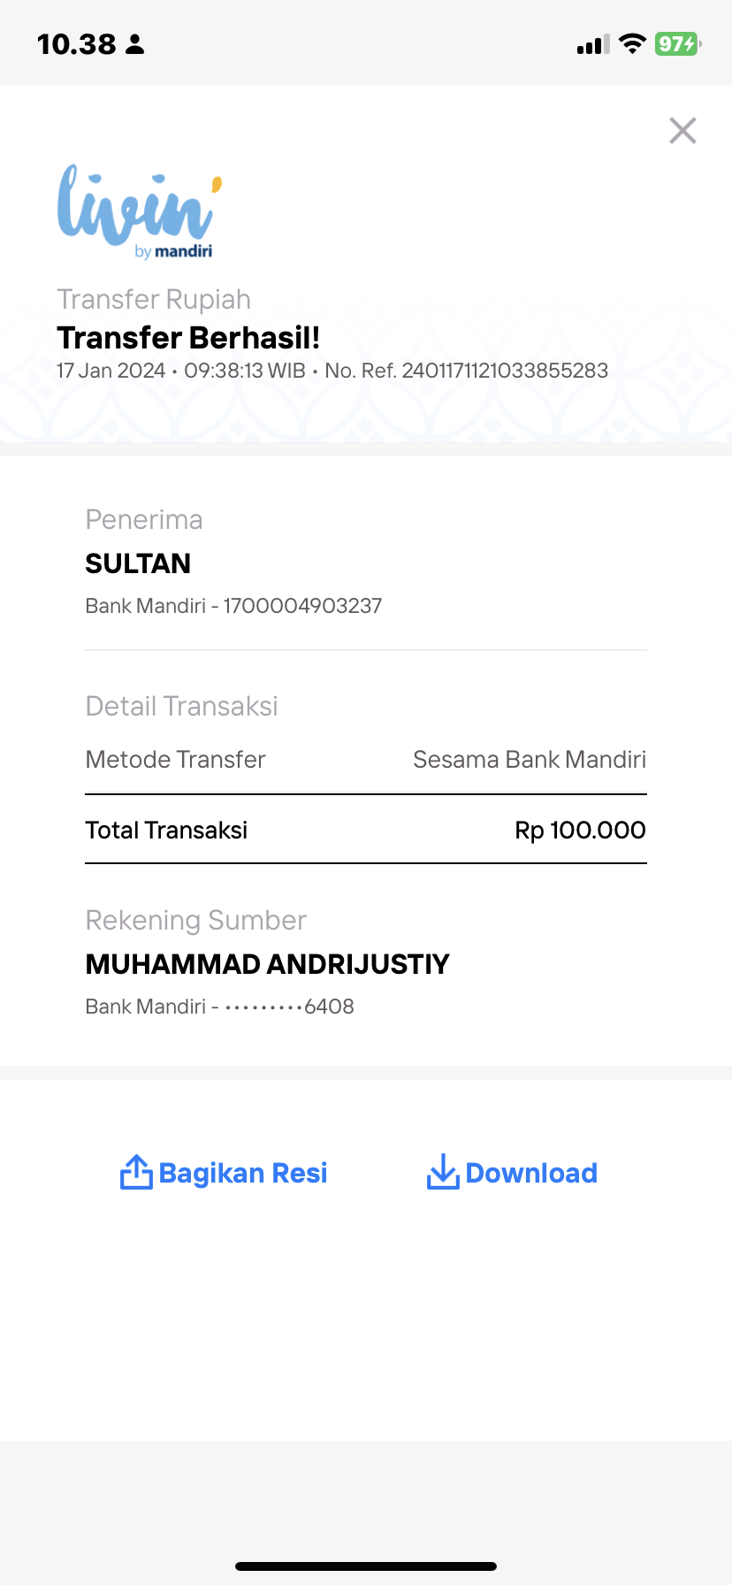The image size is (732, 1585).
Task: Tap the cellular signal bars icon
Action: (x=593, y=45)
